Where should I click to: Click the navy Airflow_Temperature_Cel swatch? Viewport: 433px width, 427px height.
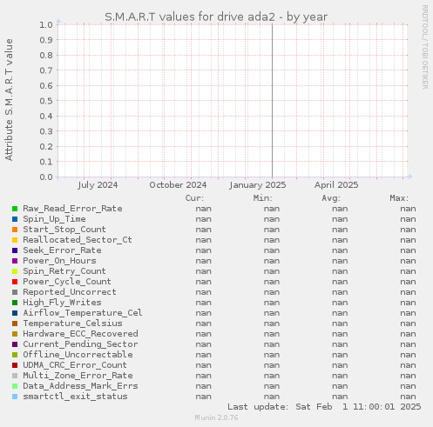coord(15,313)
